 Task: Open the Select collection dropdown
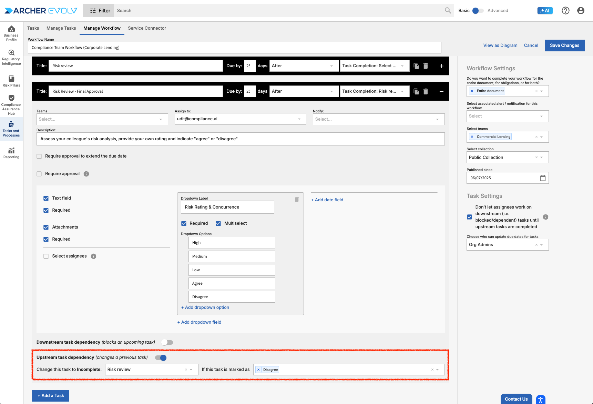(541, 158)
